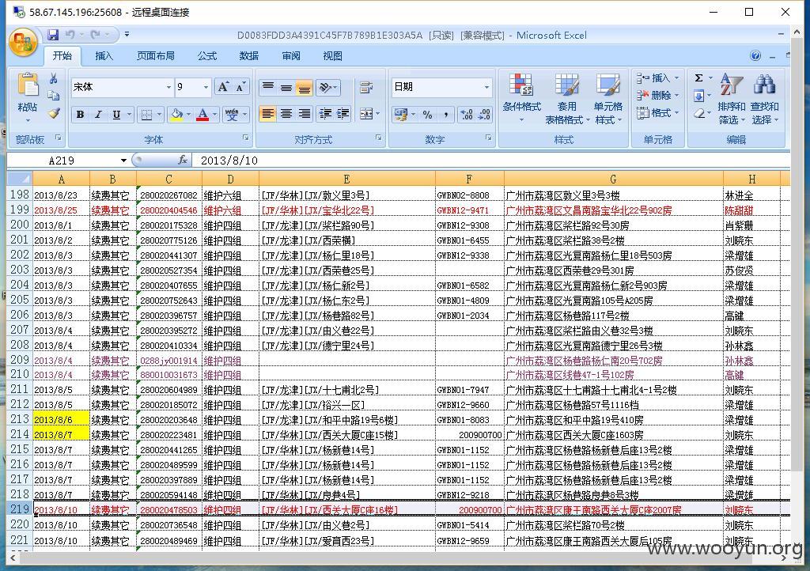The height and width of the screenshot is (571, 810).
Task: Increase indent icon in alignment group
Action: [x=343, y=114]
